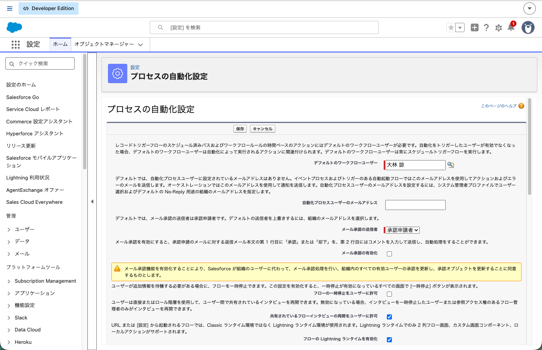The width and height of the screenshot is (542, 350).
Task: Expand the アプリケーション sidebar section
Action: click(x=9, y=294)
